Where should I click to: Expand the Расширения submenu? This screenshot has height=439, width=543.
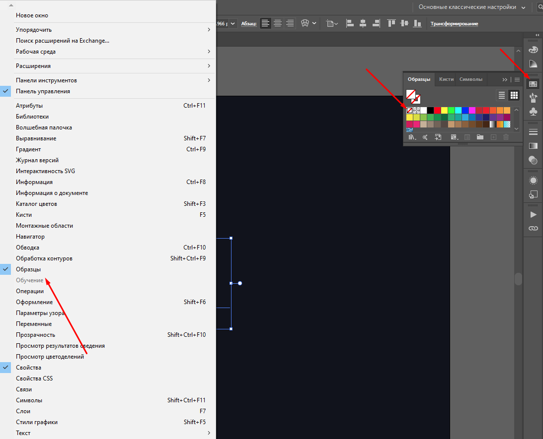tap(108, 66)
